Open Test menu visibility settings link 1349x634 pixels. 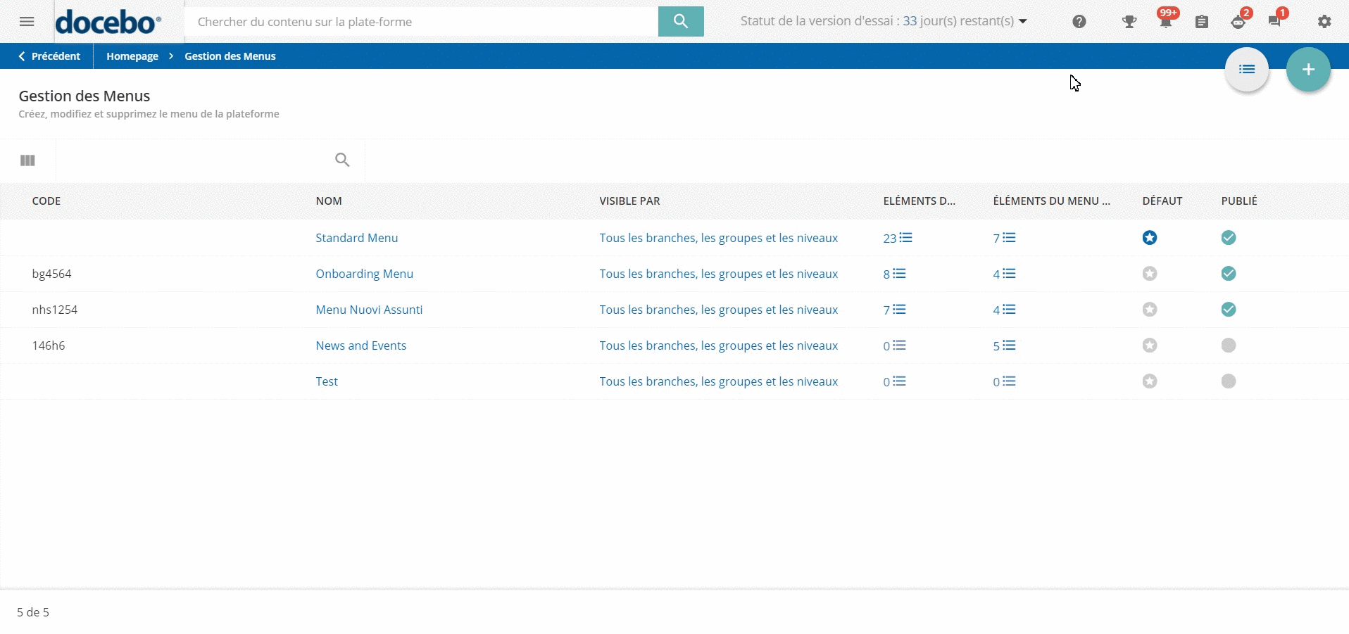[719, 381]
